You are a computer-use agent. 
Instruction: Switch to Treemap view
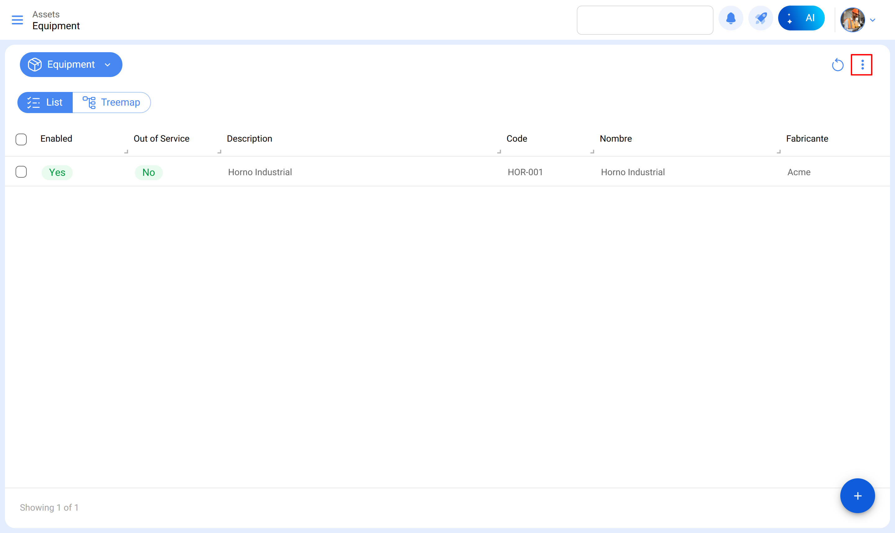pyautogui.click(x=111, y=102)
